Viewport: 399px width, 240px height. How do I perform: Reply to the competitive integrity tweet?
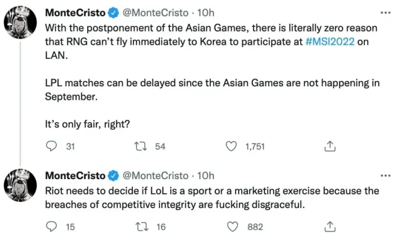click(x=51, y=227)
